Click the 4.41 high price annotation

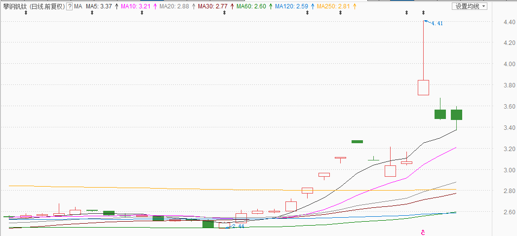click(437, 23)
